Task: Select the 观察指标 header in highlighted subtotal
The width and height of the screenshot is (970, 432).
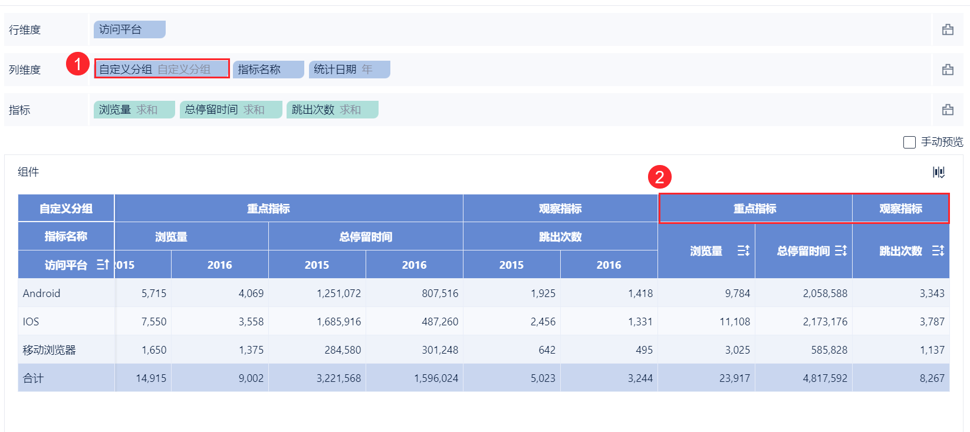Action: click(900, 209)
